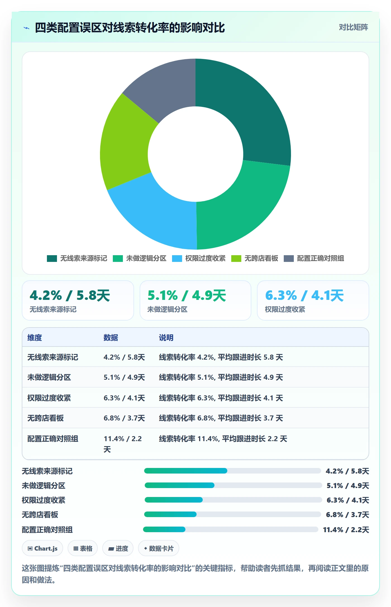391x607 pixels.
Task: Select table row cell 权限过度收紧
Action: pyautogui.click(x=49, y=398)
